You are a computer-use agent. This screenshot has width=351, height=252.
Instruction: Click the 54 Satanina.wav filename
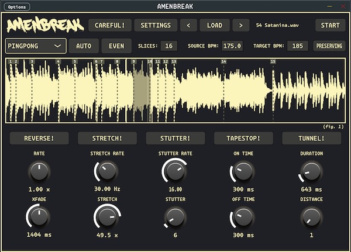coord(277,25)
